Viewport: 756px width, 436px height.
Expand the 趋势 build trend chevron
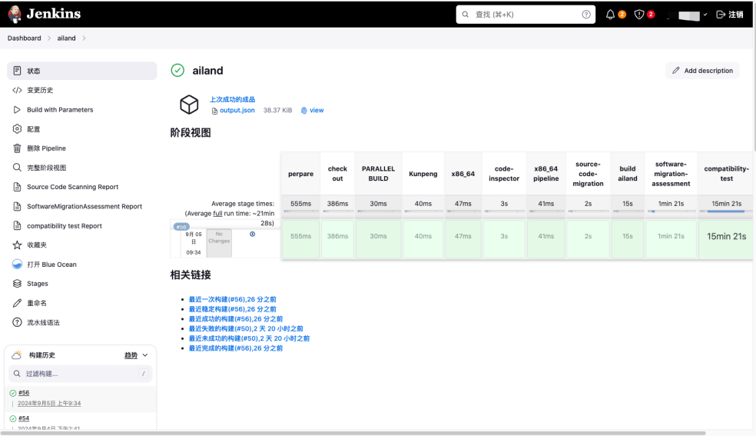point(145,355)
